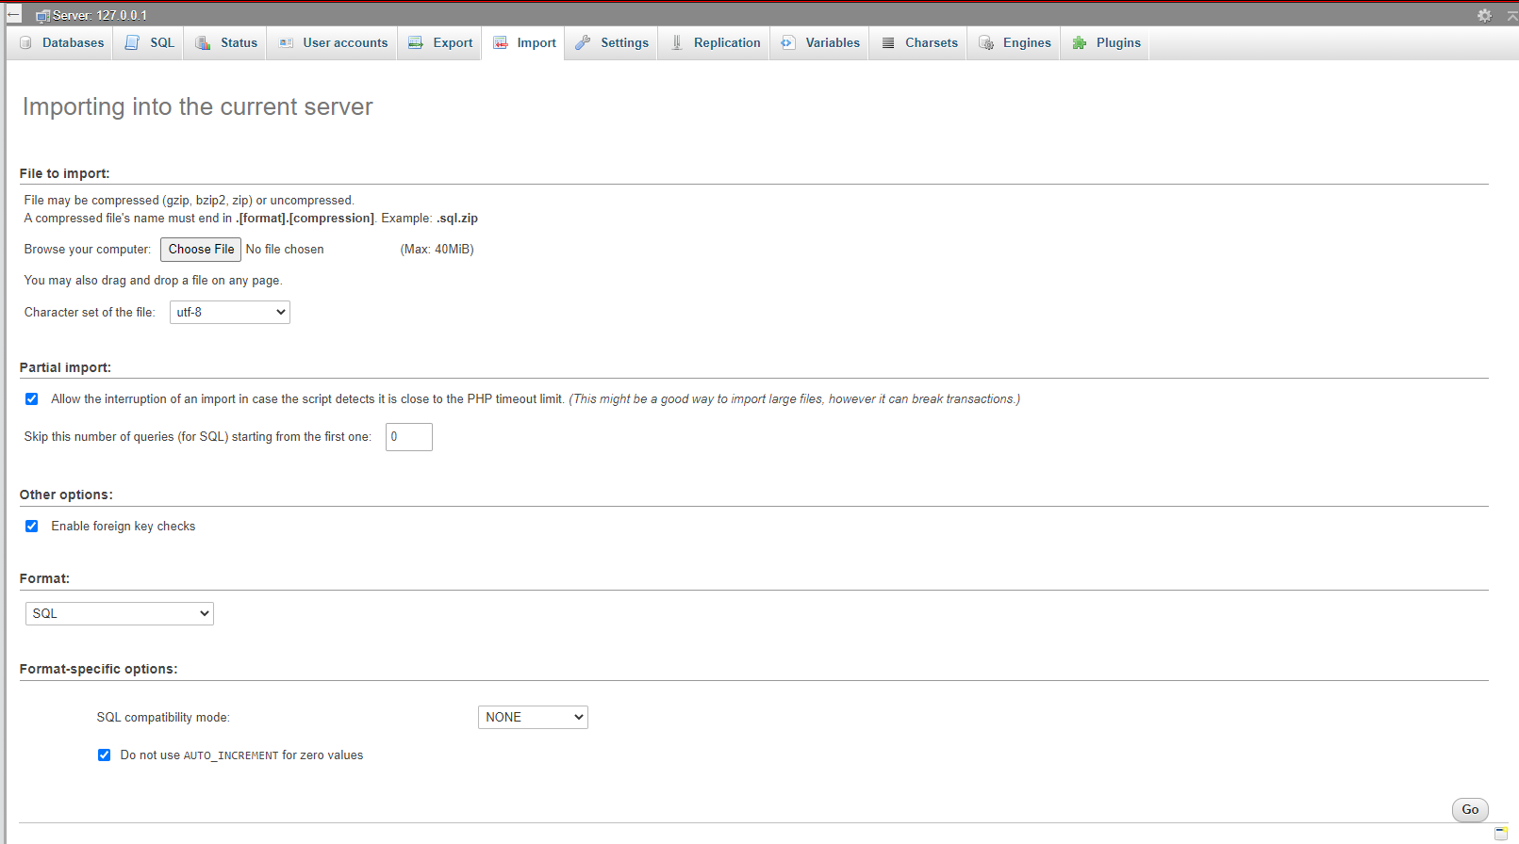
Task: Click the Engines tab icon
Action: coord(986,43)
